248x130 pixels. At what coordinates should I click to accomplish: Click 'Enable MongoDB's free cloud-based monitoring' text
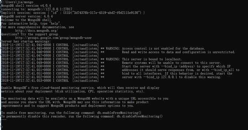coord(80,88)
